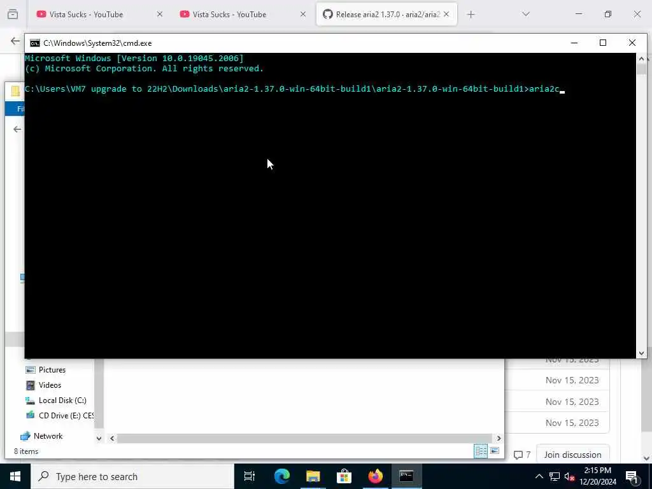Click the Pictures folder icon
The height and width of the screenshot is (489, 652).
31,370
